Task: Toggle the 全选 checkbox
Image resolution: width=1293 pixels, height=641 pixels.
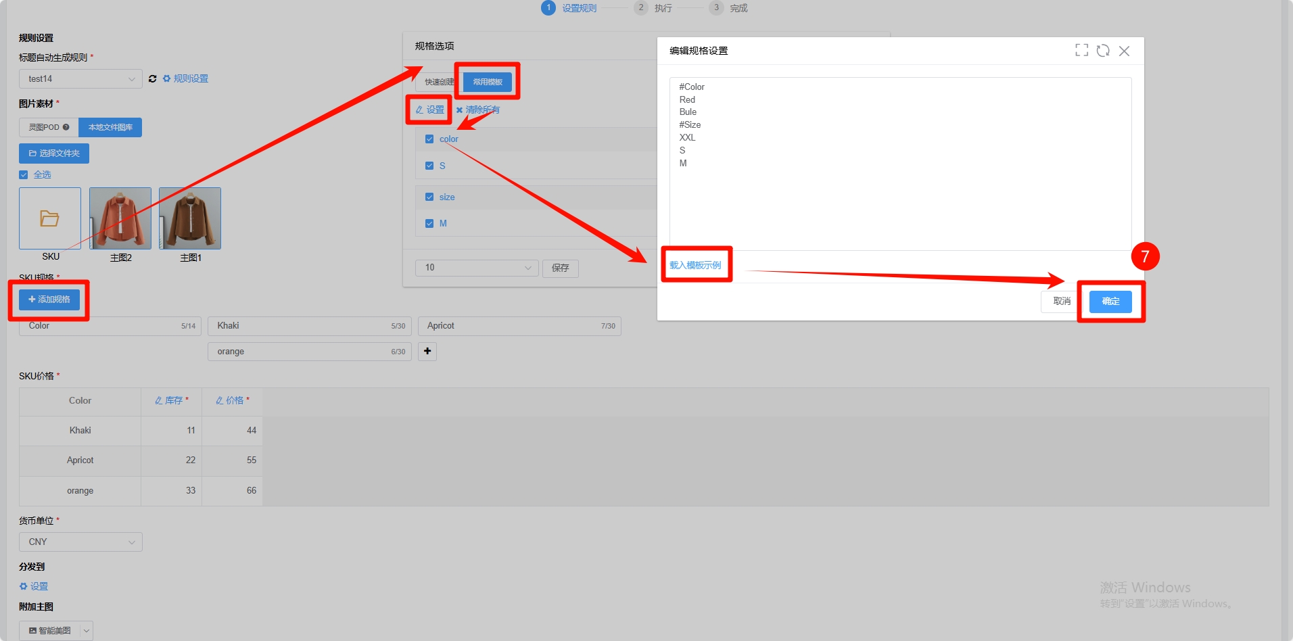Action: 24,174
